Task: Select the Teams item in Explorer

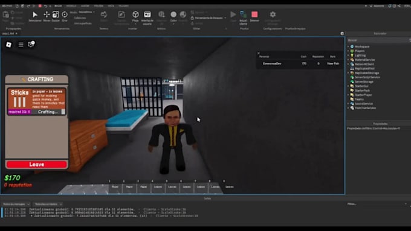Action: (x=359, y=99)
